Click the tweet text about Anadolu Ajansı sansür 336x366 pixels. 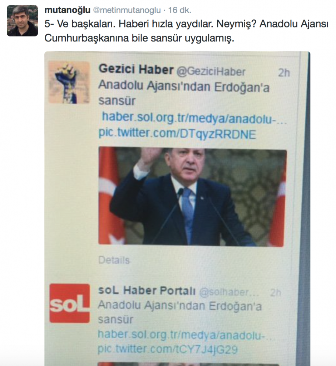[186, 31]
